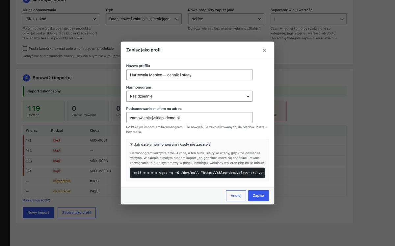The width and height of the screenshot is (395, 246).
Task: Click the Pobierz log (CSV) link
Action: tap(37, 200)
